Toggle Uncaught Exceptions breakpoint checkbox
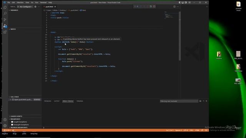This screenshot has width=246, height=138. click(x=12, y=125)
